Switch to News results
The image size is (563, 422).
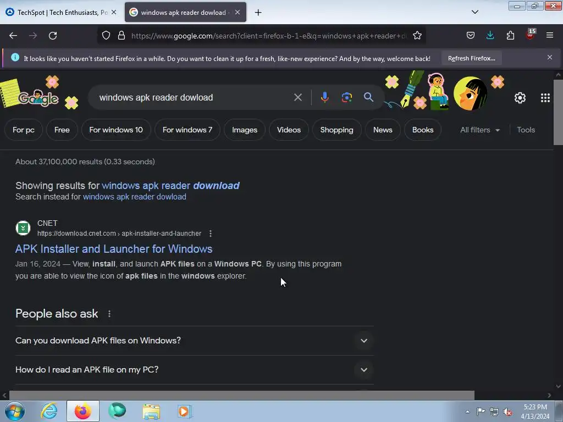pos(383,130)
